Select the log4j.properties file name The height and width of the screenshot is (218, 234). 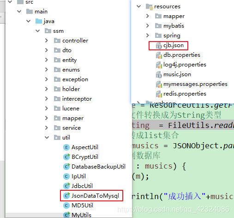(185, 65)
